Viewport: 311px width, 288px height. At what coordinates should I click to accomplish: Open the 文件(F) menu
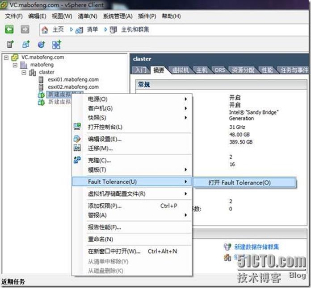[14, 16]
